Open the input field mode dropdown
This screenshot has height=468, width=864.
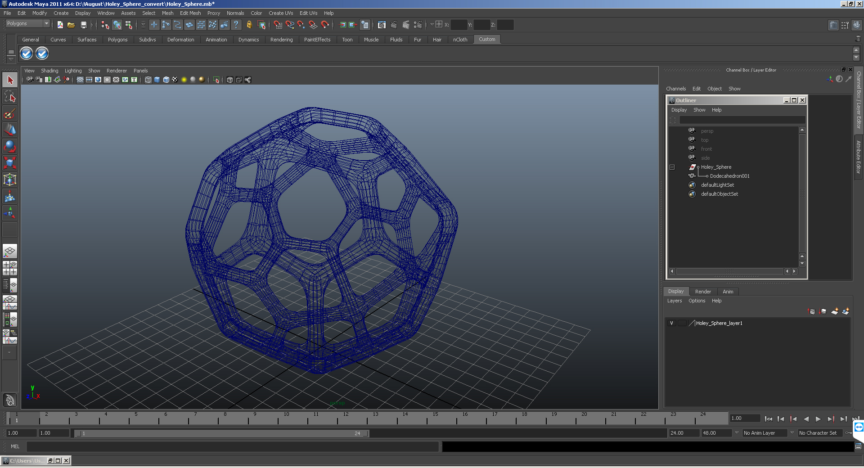(x=432, y=24)
